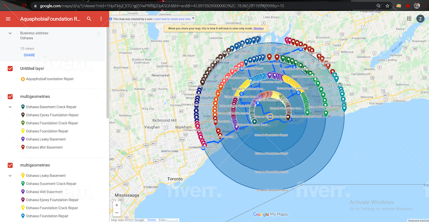The width and height of the screenshot is (429, 222).
Task: Select brown Oshawa Epoxy Foundation Repair item
Action: (x=50, y=115)
